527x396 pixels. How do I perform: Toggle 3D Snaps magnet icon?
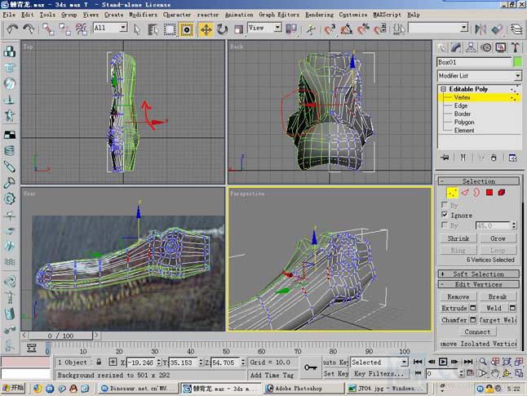330,29
